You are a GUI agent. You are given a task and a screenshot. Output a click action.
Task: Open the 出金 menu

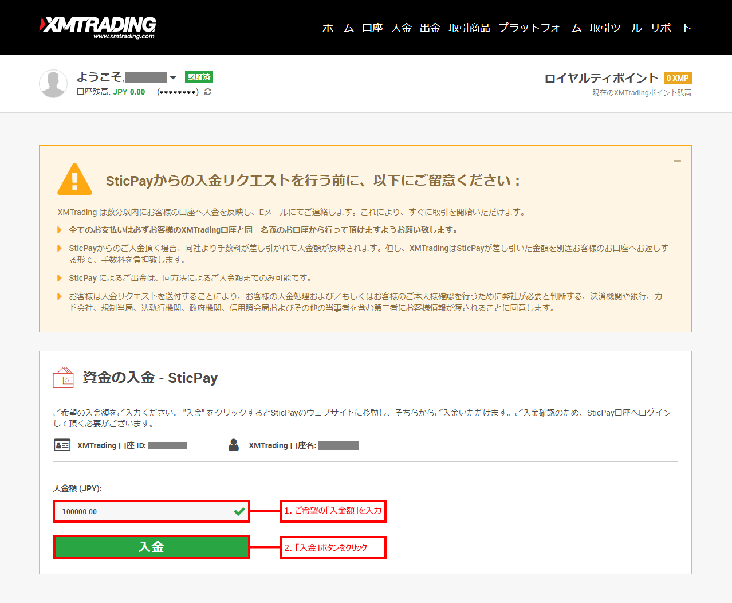(430, 28)
